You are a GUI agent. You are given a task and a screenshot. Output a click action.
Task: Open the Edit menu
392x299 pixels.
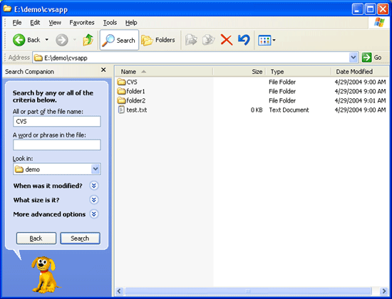click(x=35, y=23)
